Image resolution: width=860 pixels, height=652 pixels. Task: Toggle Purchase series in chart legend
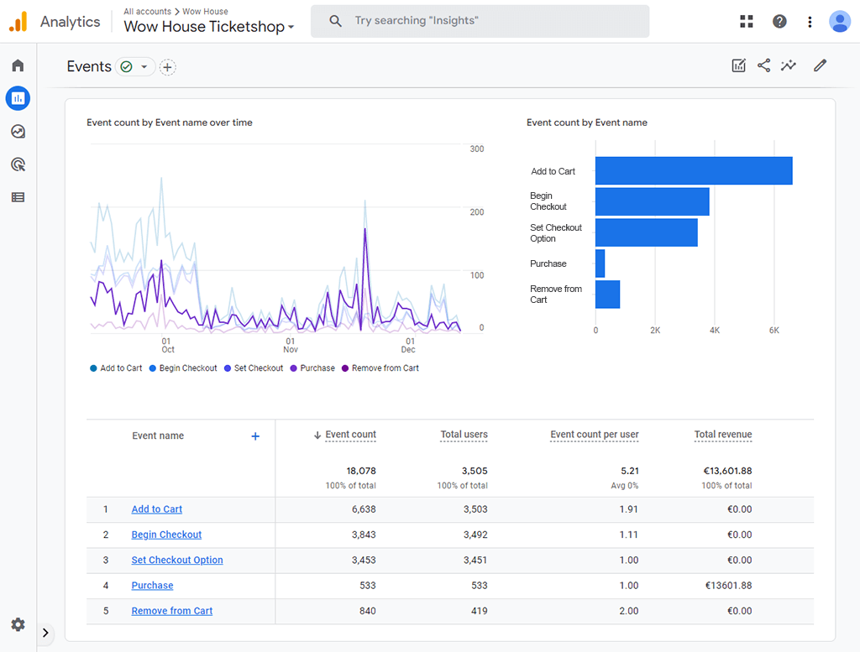point(312,368)
